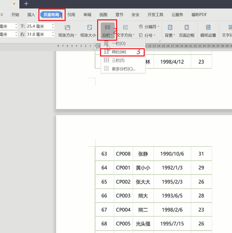Click the 分隔符 breaks icon
Screen dimensions: 232x233
(x=141, y=27)
